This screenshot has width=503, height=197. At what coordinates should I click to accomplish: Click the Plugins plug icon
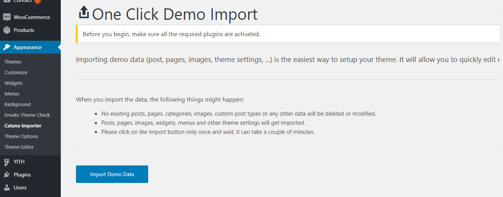point(7,175)
